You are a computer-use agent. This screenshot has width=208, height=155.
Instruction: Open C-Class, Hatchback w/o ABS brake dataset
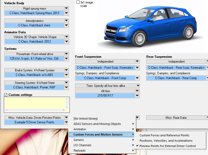(x=34, y=75)
